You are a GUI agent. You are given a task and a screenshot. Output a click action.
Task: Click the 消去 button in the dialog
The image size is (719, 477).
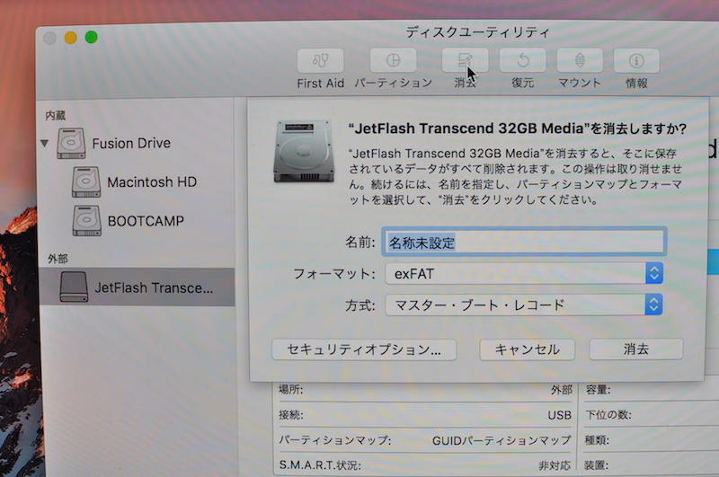click(636, 349)
